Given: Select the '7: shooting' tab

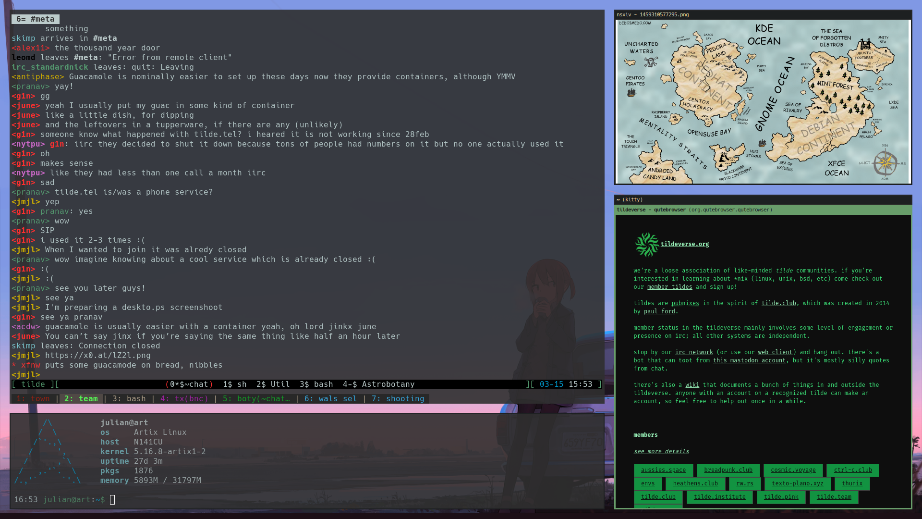Looking at the screenshot, I should click(x=398, y=399).
